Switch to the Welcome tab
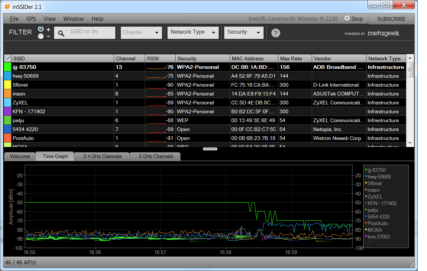 (20, 157)
